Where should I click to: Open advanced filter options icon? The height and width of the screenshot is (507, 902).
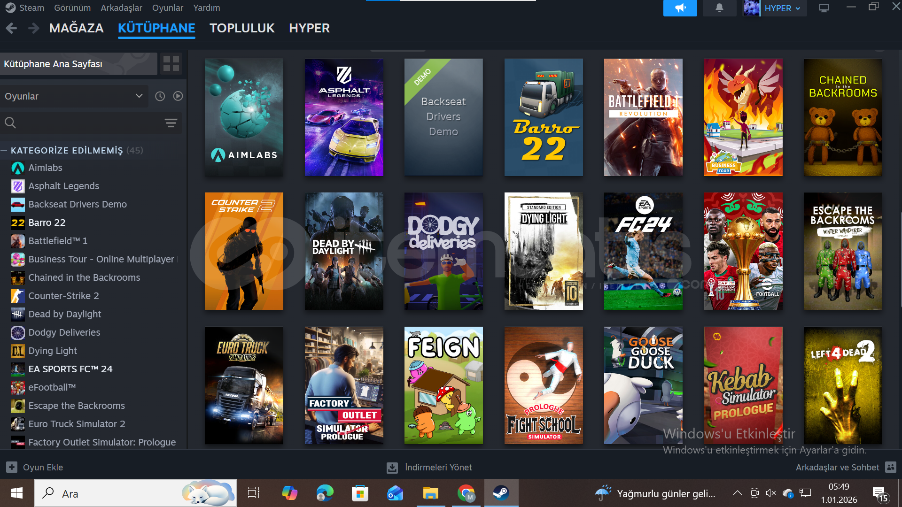click(x=171, y=123)
